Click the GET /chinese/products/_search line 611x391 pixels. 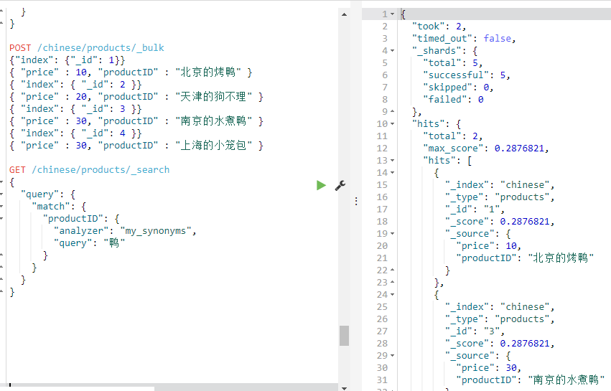(x=89, y=170)
